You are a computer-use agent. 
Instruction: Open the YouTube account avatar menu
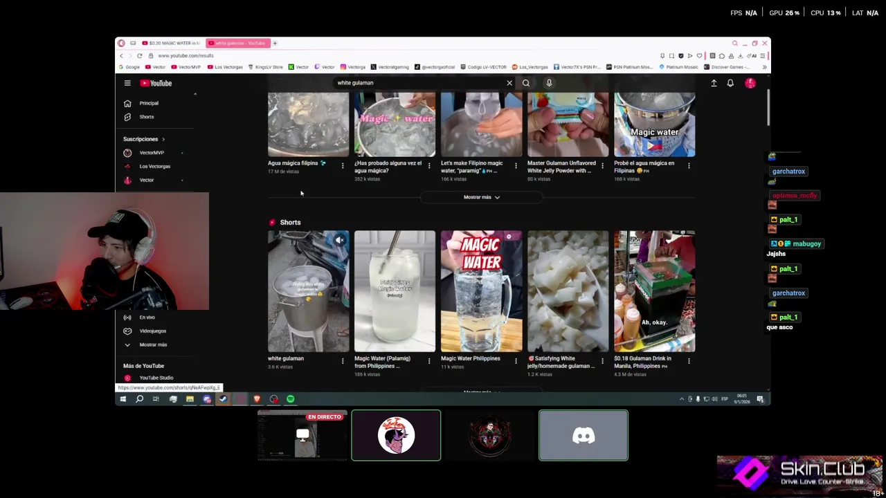(750, 83)
